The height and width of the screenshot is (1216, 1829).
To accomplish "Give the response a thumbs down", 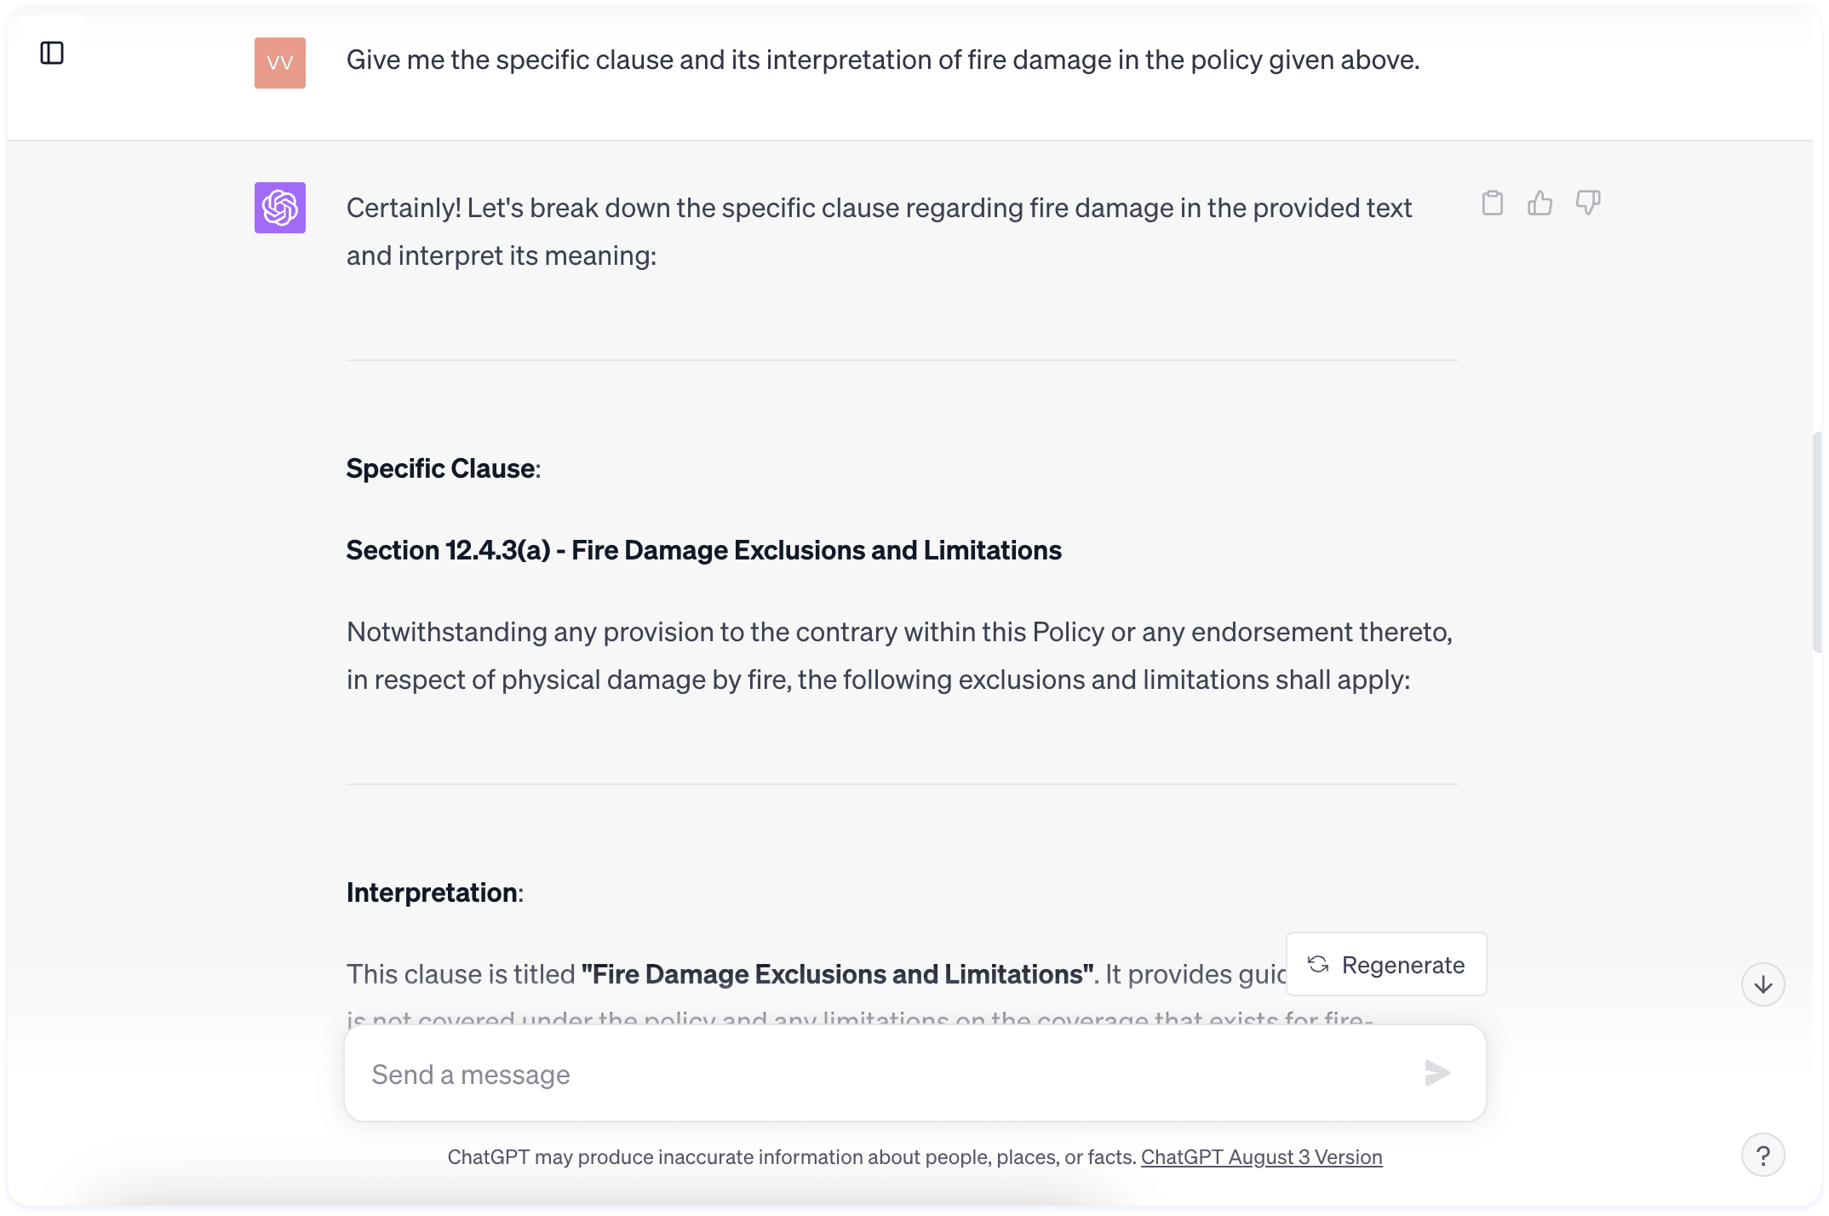I will click(1587, 203).
